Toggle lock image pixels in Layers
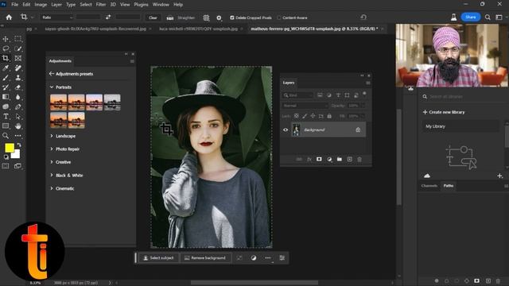The width and height of the screenshot is (509, 286). [x=305, y=116]
